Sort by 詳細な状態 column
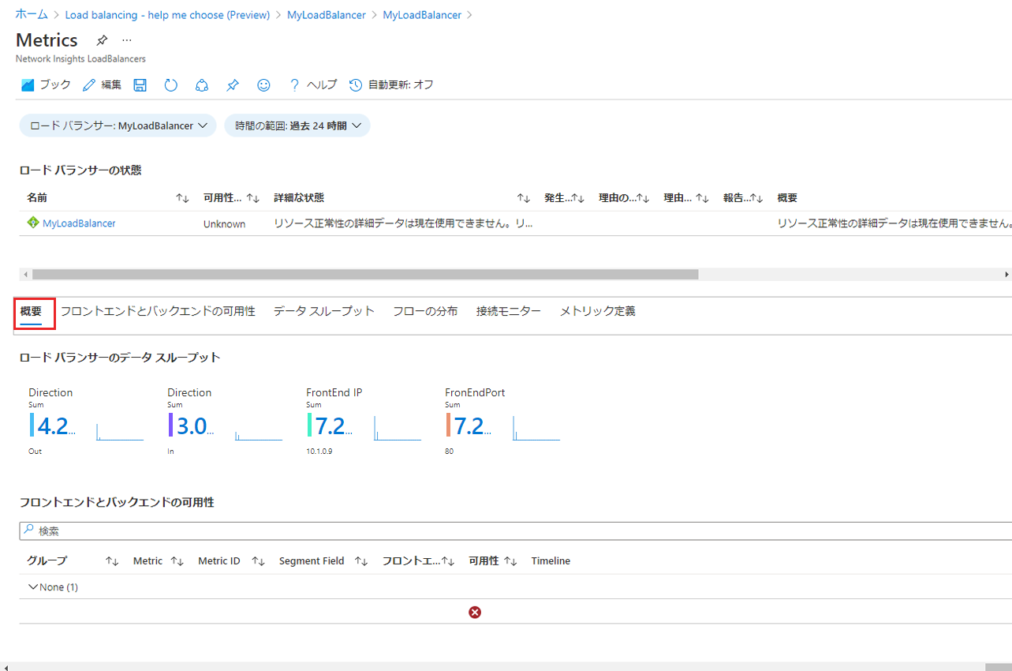Image resolution: width=1012 pixels, height=671 pixels. click(523, 198)
